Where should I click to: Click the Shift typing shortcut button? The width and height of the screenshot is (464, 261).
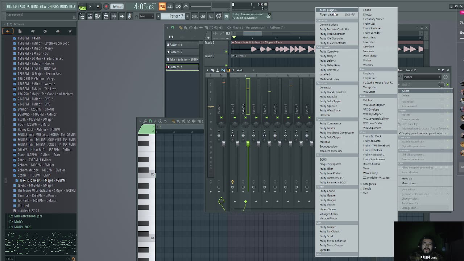195,16
